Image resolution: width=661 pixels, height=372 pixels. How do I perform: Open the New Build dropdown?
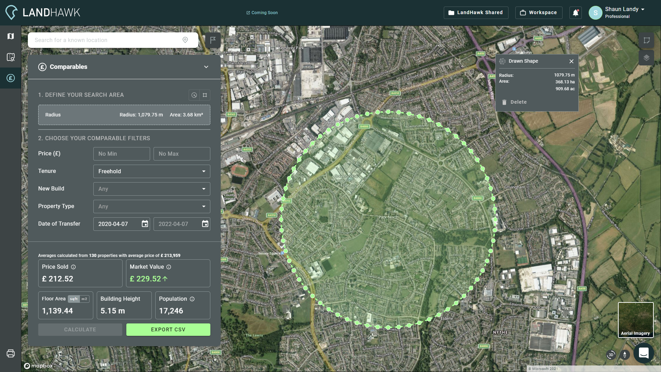[x=152, y=189]
